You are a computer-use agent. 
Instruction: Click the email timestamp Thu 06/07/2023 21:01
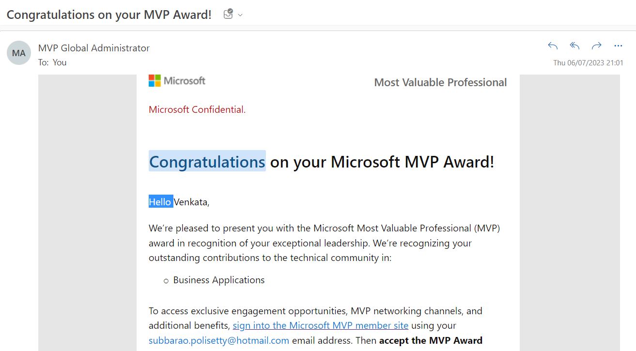pyautogui.click(x=588, y=62)
